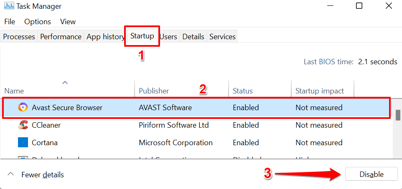The image size is (402, 189).
Task: Switch to the Performance tab
Action: pyautogui.click(x=61, y=37)
